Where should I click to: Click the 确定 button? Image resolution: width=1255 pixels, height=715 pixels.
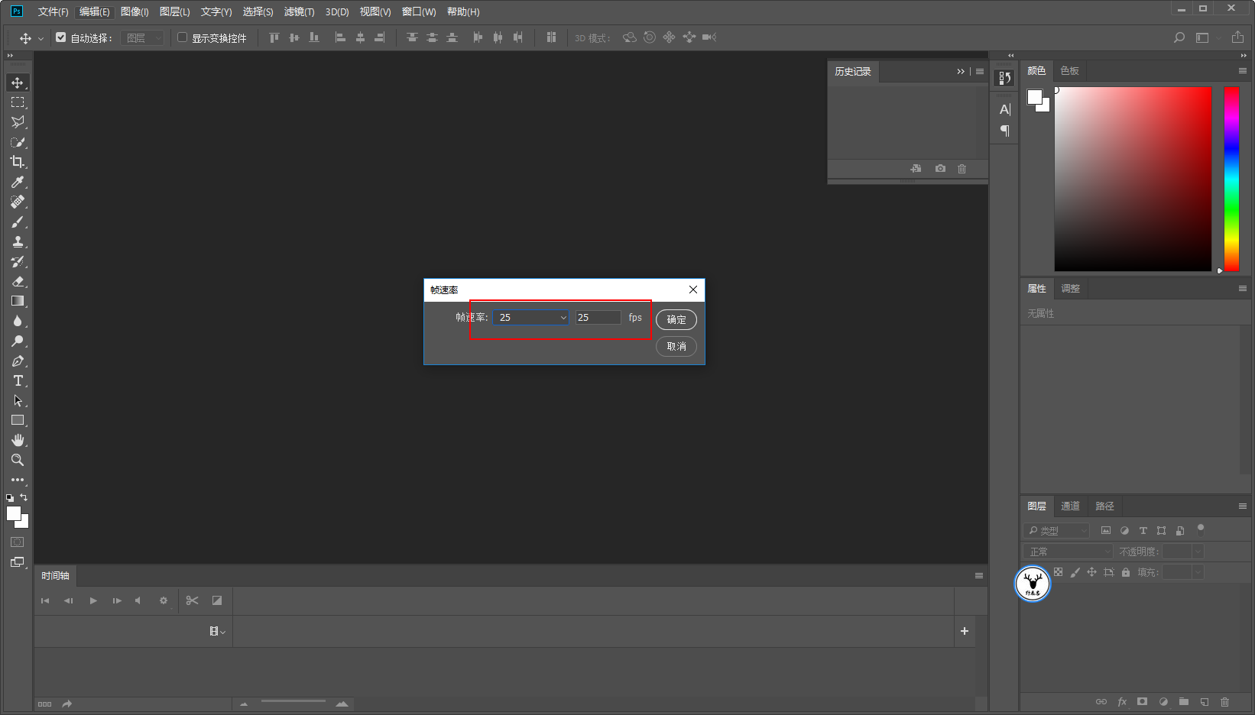point(676,319)
